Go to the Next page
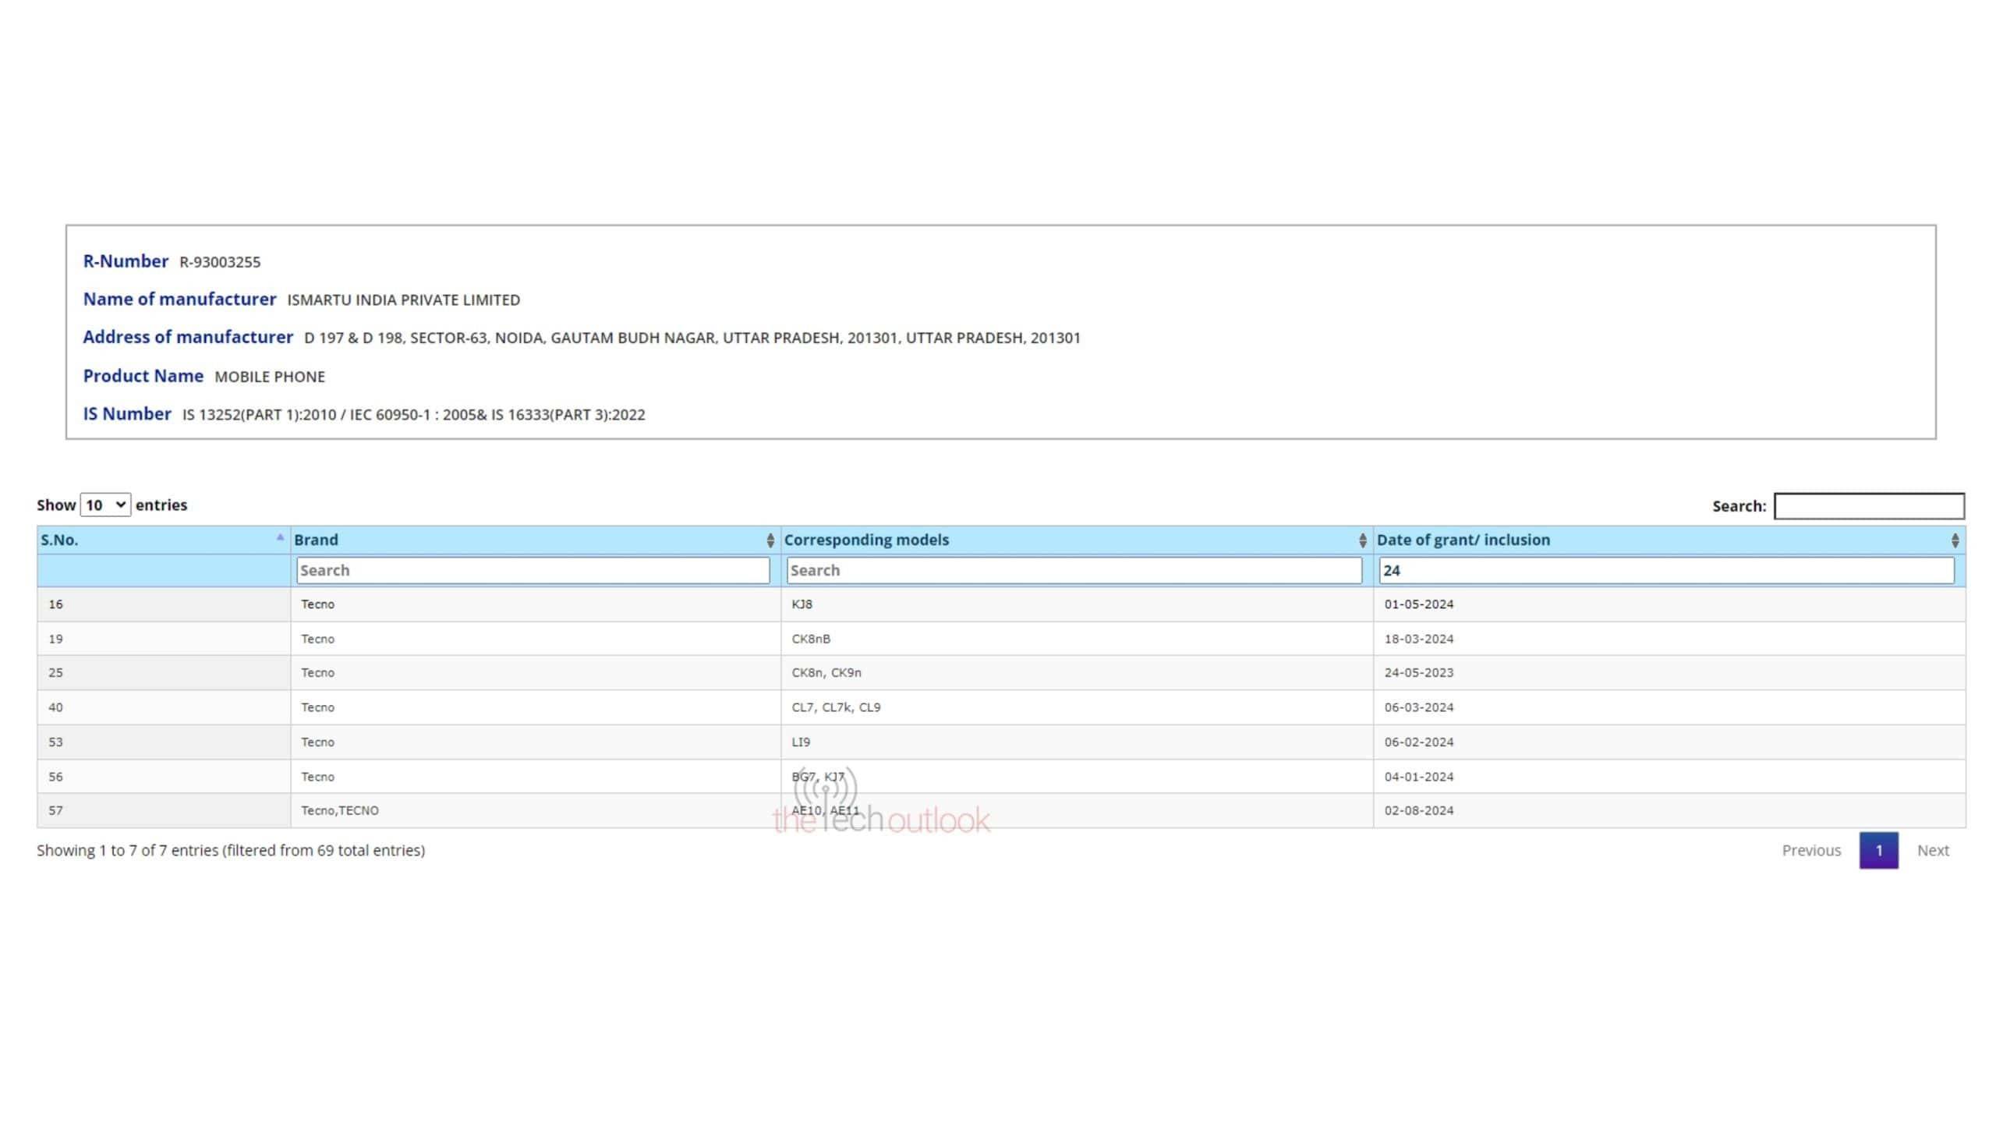This screenshot has height=1123, width=1996. pos(1932,850)
